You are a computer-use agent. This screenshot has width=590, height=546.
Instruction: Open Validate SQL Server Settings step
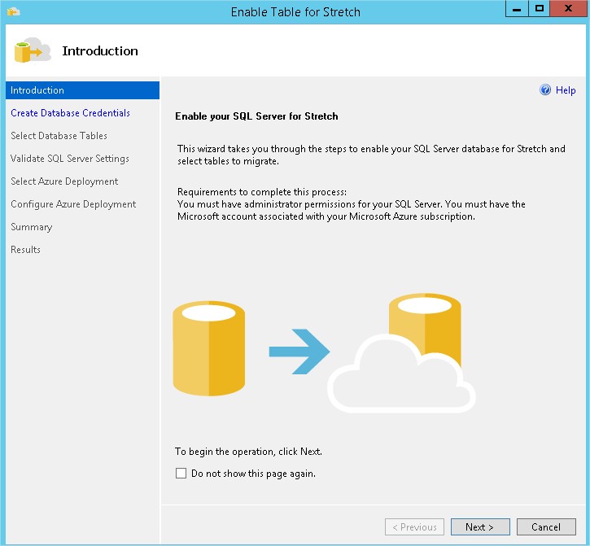(70, 159)
